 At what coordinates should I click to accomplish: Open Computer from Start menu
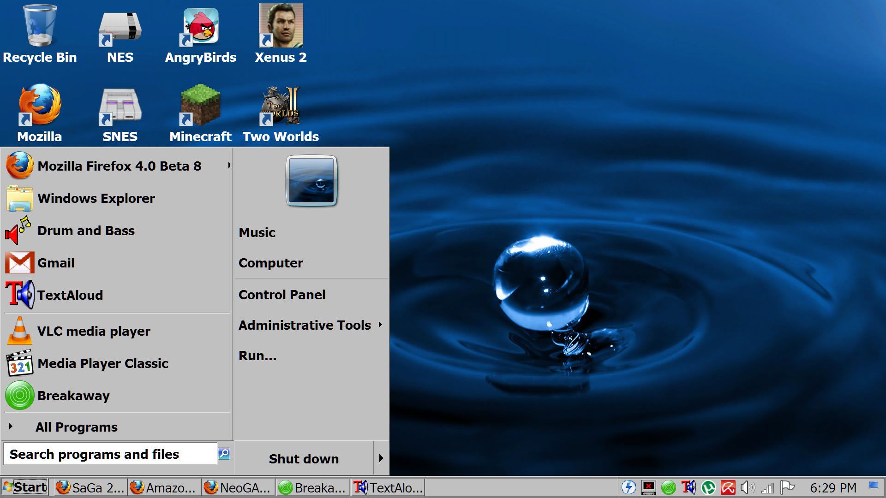311,263
